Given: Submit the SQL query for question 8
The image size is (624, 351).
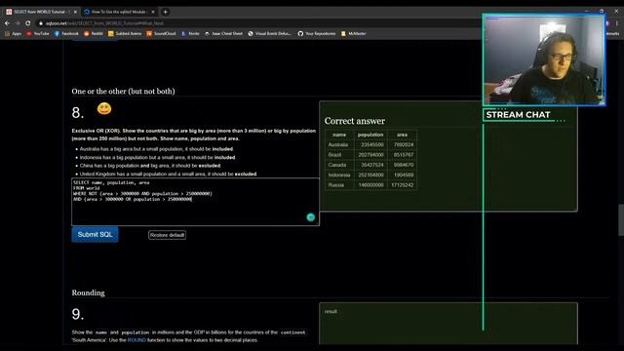Looking at the screenshot, I should click(96, 234).
